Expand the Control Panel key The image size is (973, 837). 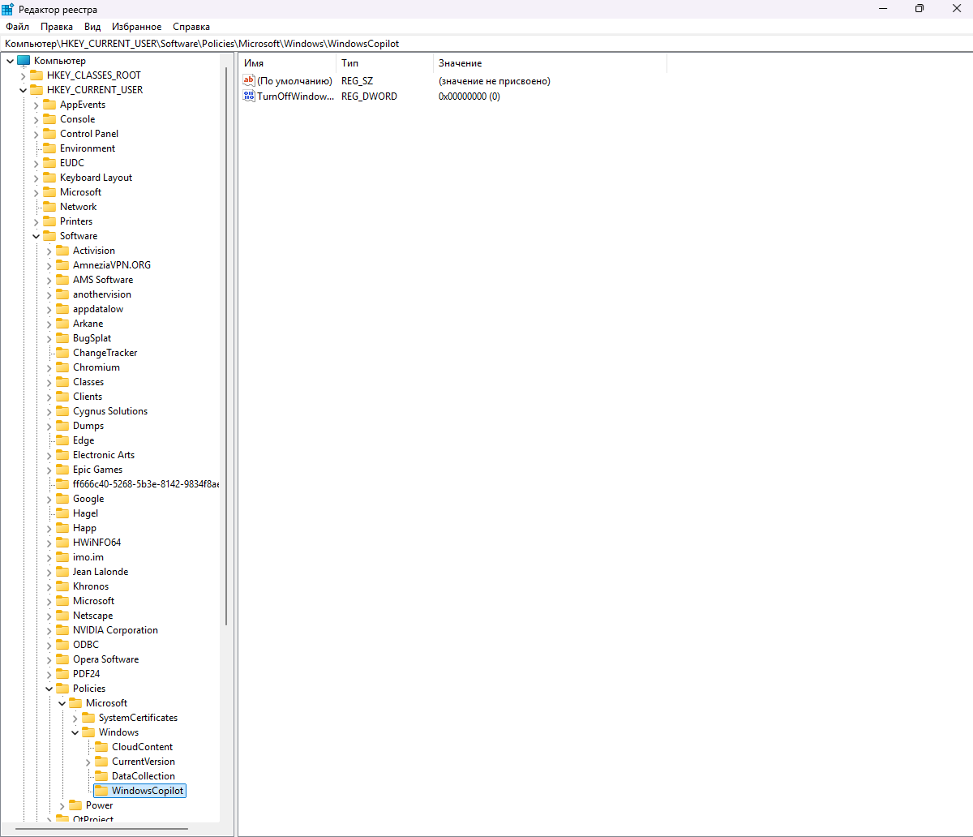coord(36,134)
